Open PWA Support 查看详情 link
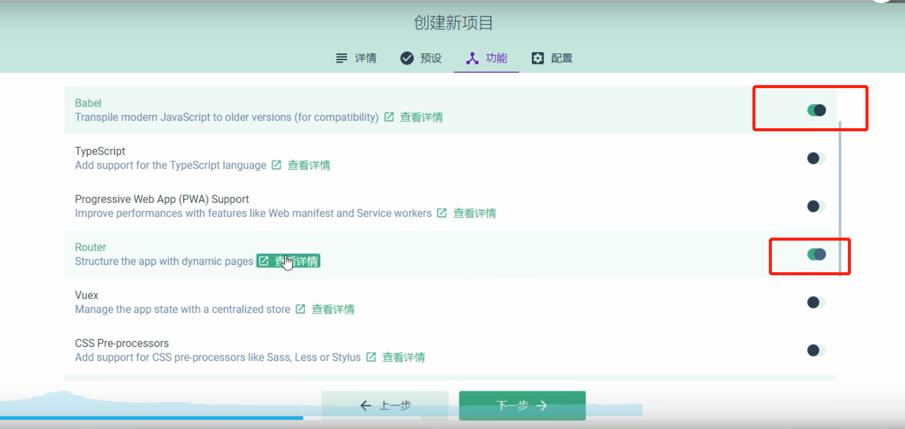The height and width of the screenshot is (429, 905). coord(466,213)
